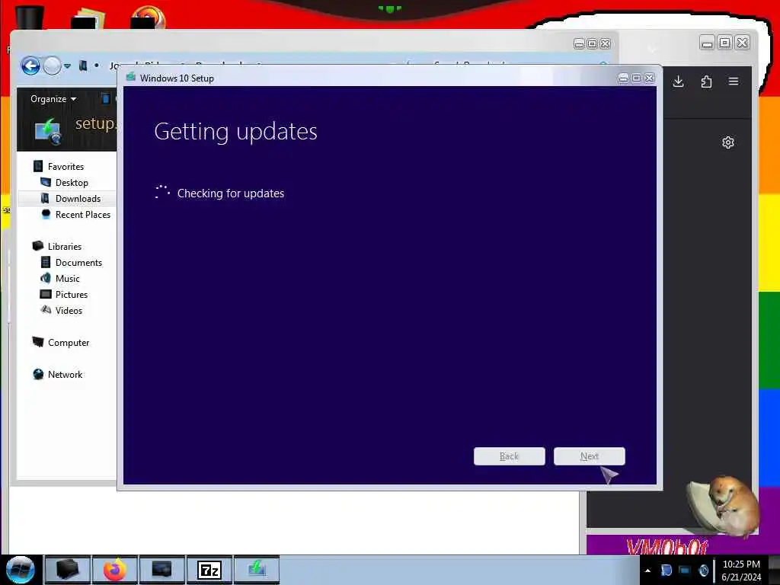Go back using Explorer's blue back arrow
This screenshot has height=585, width=780.
pos(30,66)
